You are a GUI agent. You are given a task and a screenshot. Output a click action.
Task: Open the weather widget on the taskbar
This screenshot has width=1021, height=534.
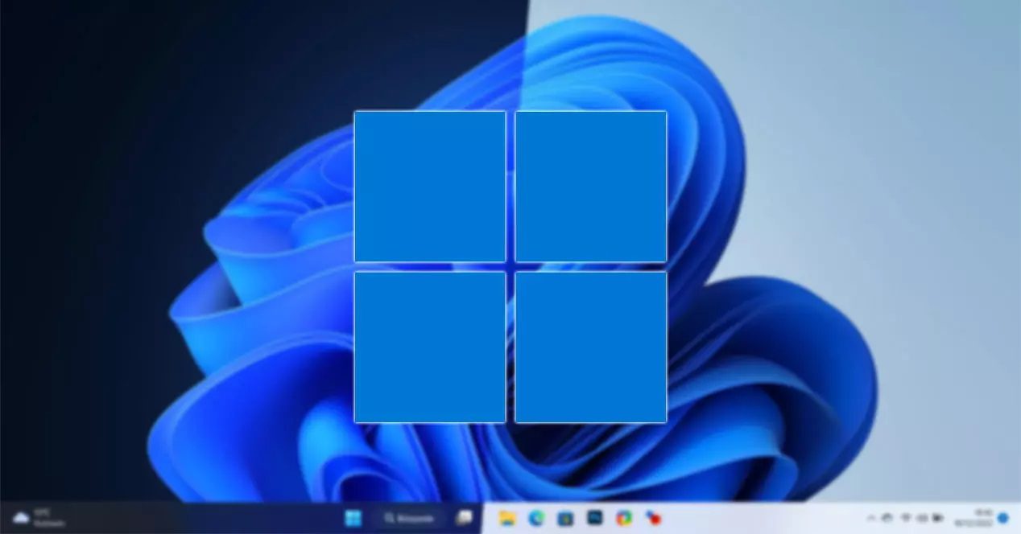coord(39,517)
